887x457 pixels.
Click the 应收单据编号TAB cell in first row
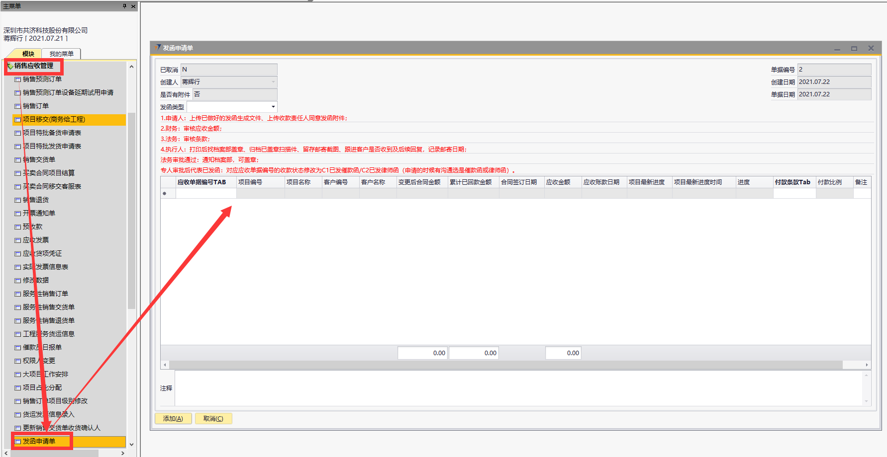[x=205, y=194]
